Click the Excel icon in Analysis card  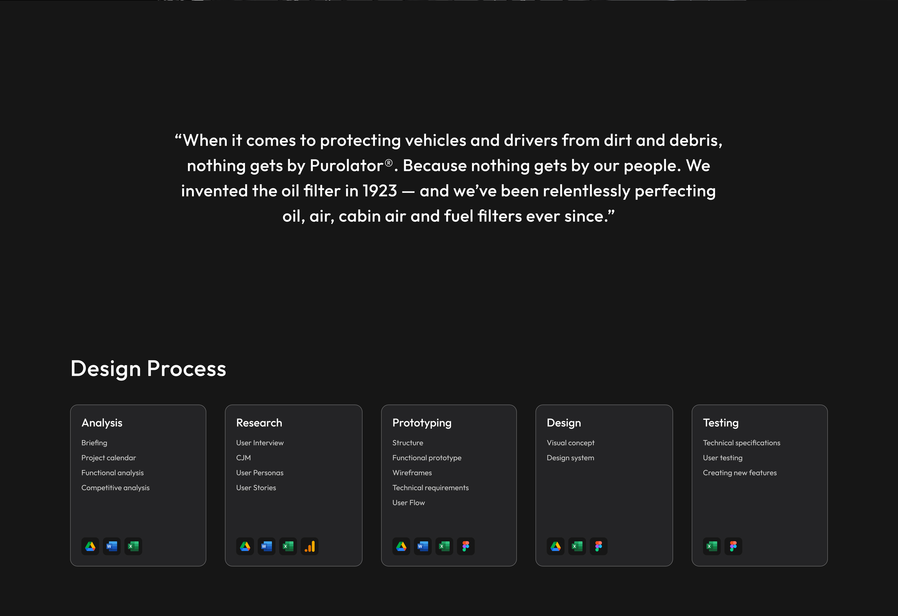133,546
